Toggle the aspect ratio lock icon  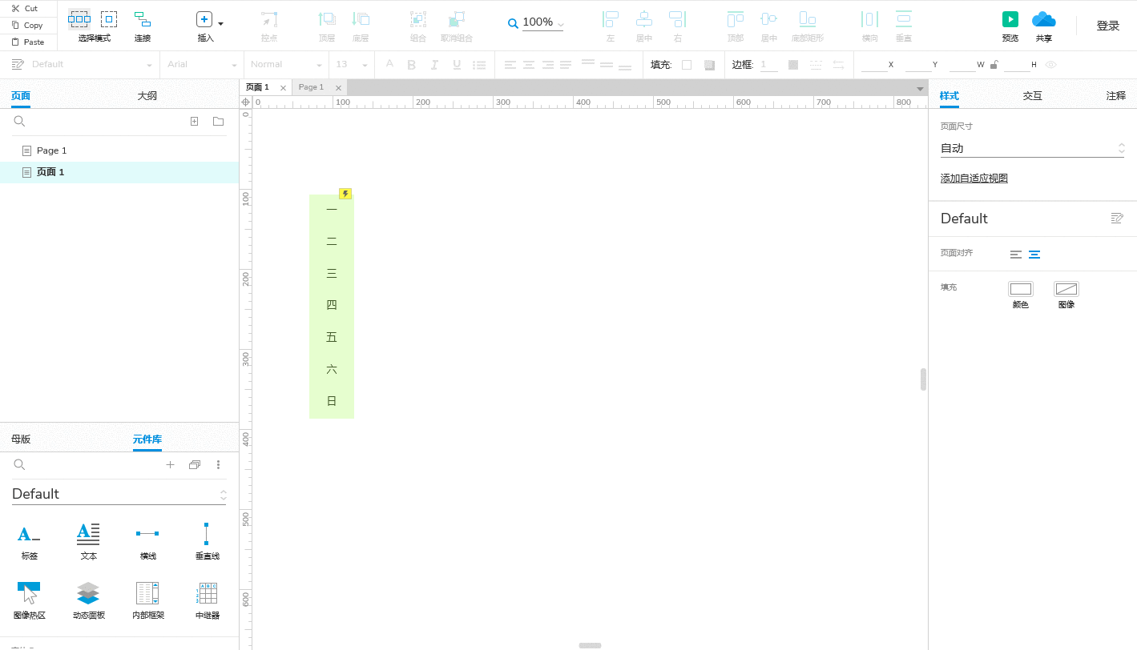pos(994,65)
